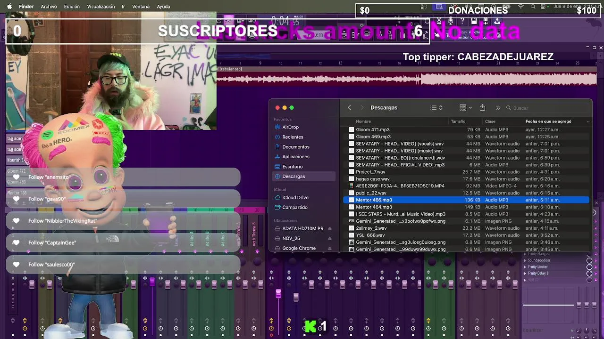
Task: Open Spotlight search in the menu bar
Action: (533, 7)
